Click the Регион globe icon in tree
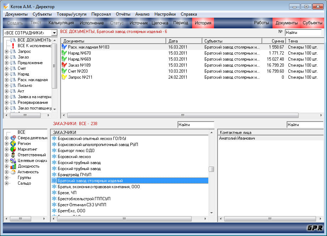This screenshot has width=327, height=236. point(13,144)
